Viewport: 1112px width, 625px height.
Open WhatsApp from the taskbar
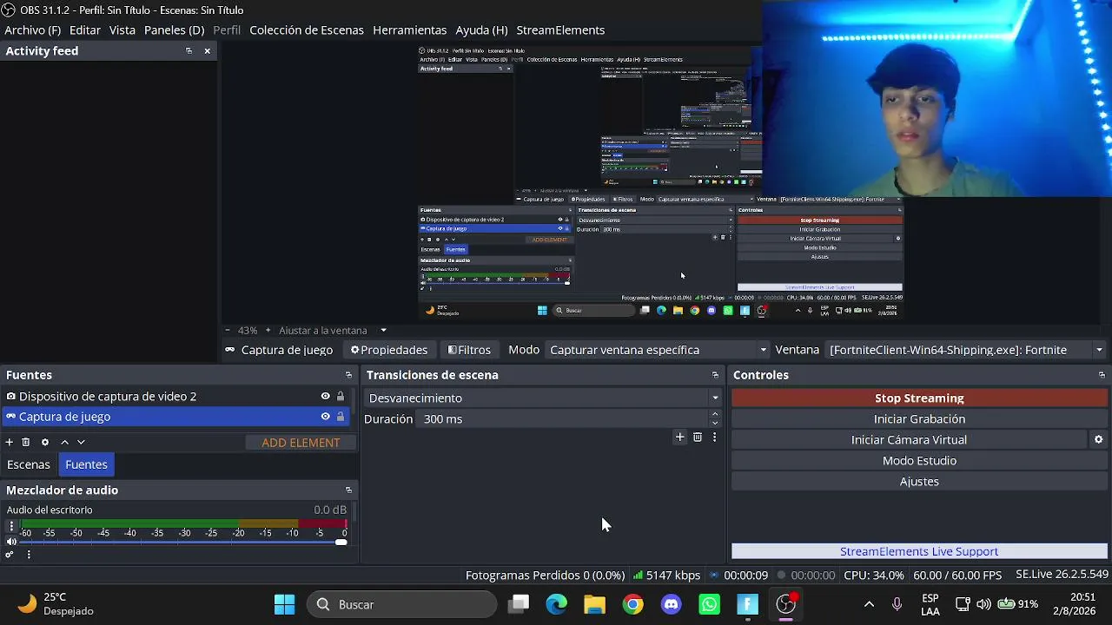click(x=710, y=604)
